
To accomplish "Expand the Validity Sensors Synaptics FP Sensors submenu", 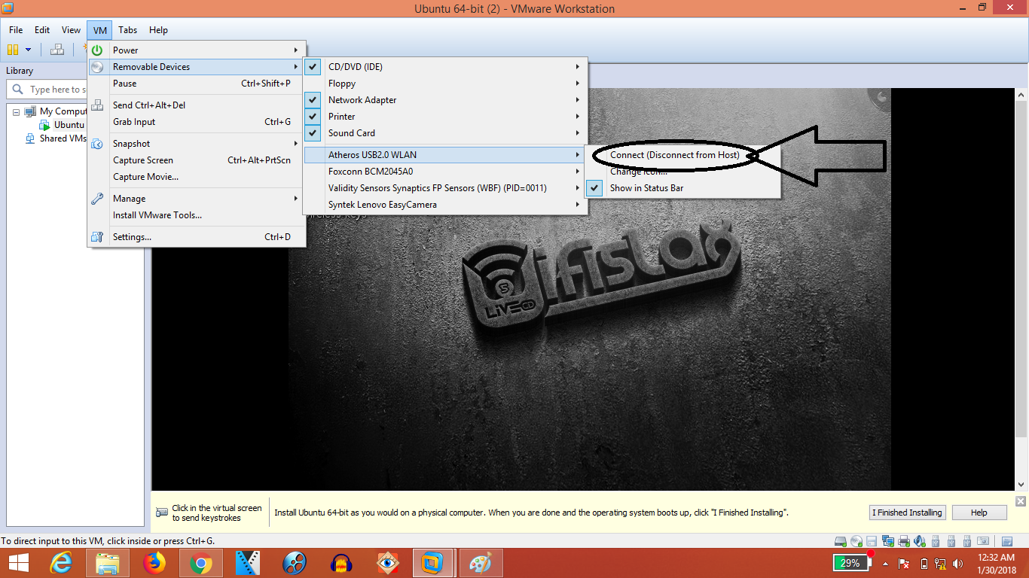I will pos(445,188).
